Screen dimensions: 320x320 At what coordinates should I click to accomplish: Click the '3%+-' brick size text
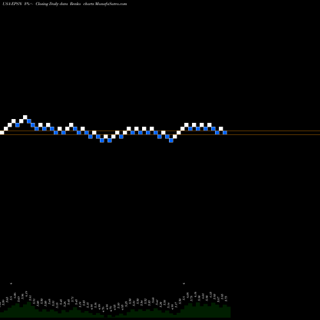tap(29, 4)
